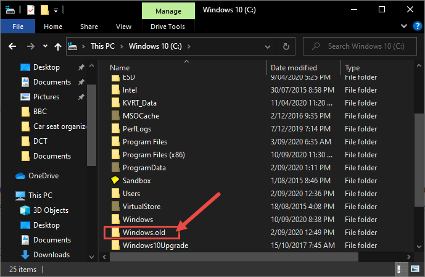Go up one folder level
Image resolution: width=425 pixels, height=277 pixels.
(58, 47)
